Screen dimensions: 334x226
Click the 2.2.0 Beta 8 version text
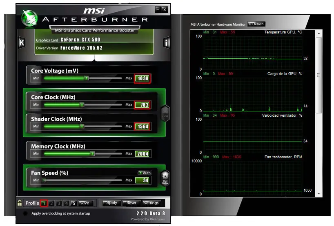(151, 213)
